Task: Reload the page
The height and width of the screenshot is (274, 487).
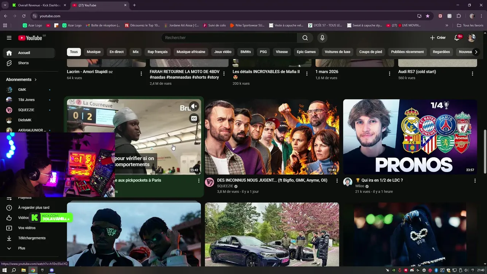Action: [x=24, y=16]
